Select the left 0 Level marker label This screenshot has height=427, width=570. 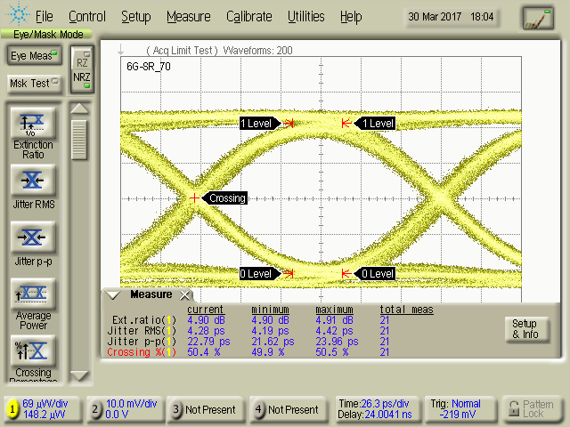point(259,274)
